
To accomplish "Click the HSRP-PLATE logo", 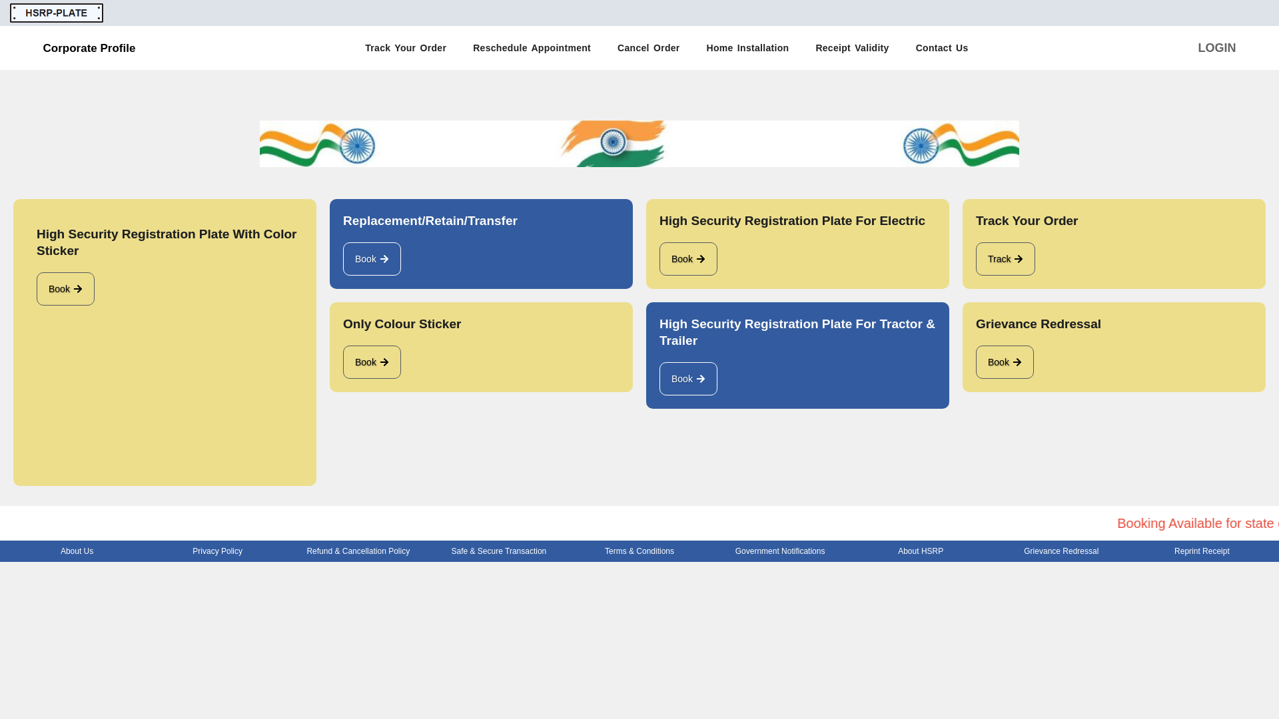I will click(x=57, y=13).
